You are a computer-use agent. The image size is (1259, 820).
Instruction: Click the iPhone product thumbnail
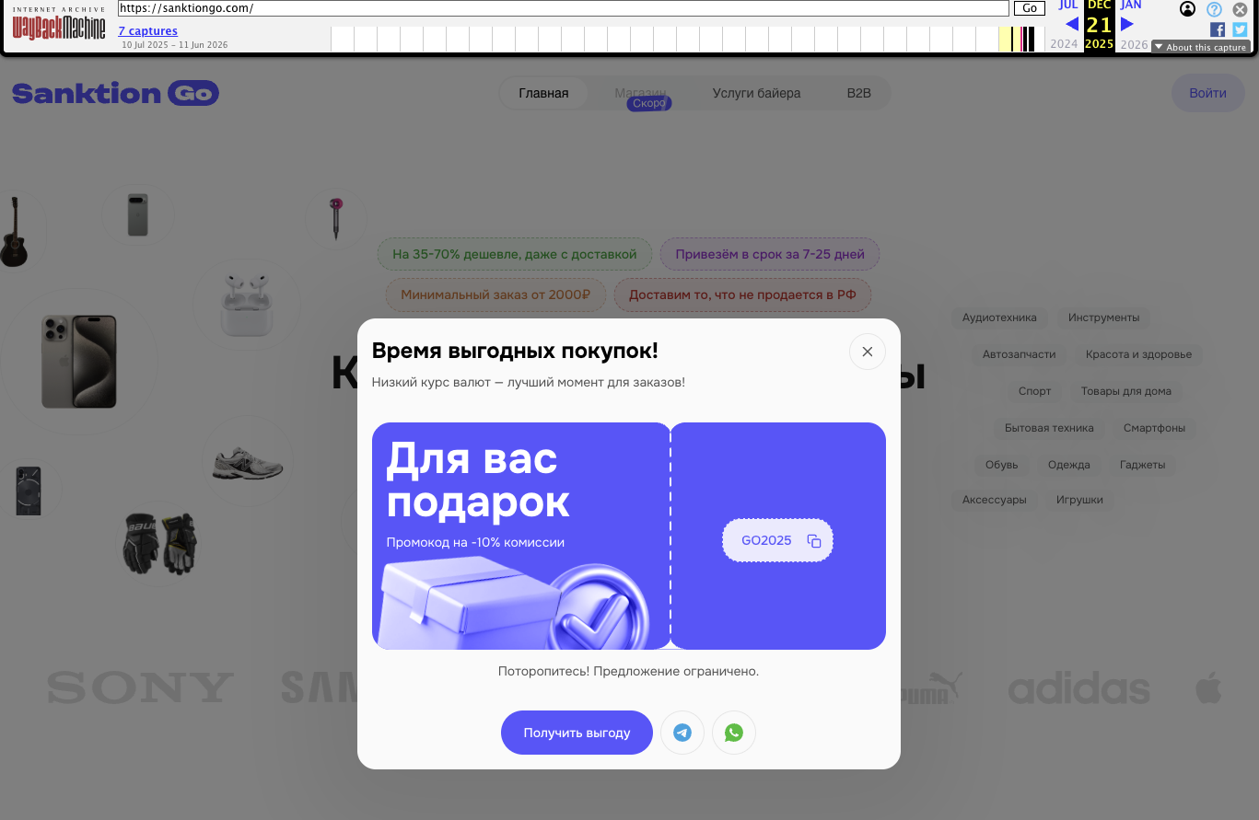tap(79, 362)
